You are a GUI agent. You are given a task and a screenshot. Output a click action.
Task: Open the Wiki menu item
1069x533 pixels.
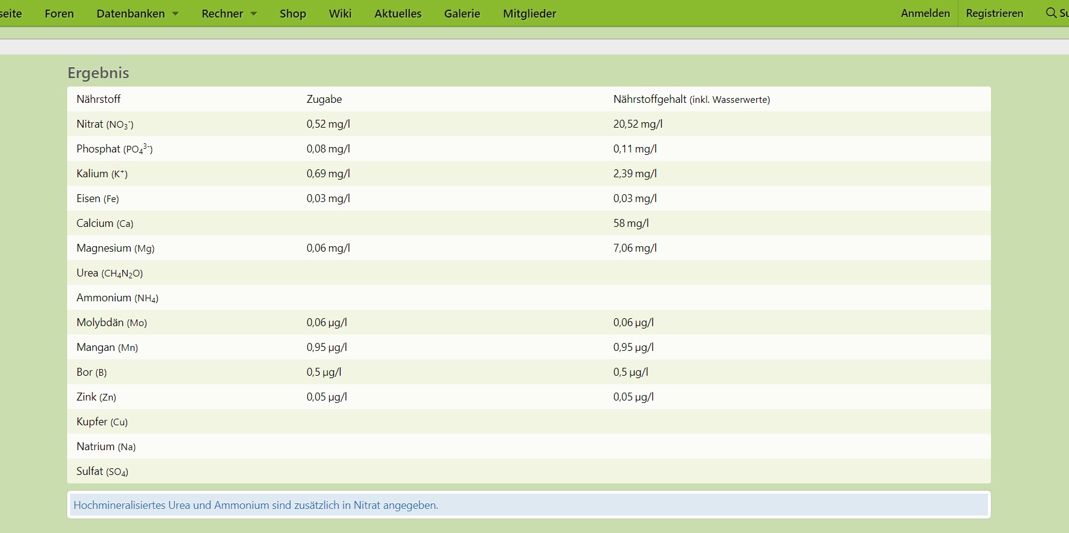340,13
